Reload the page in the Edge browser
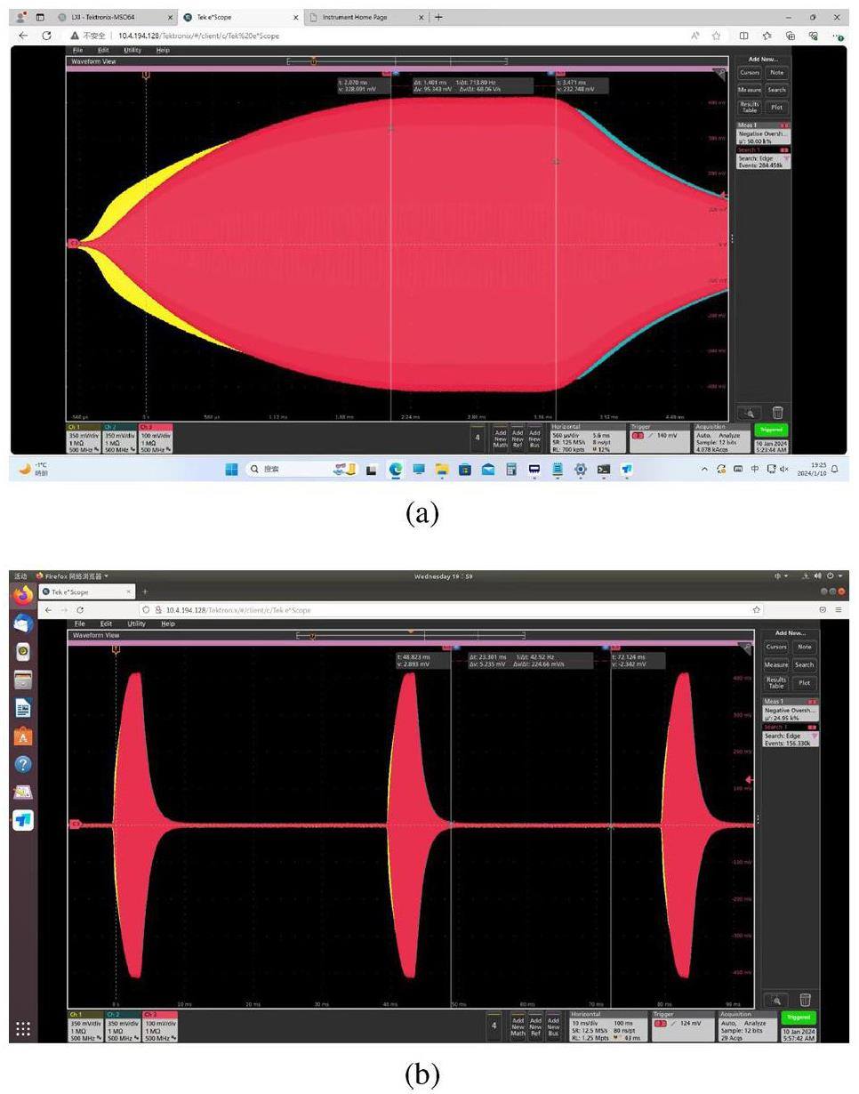The height and width of the screenshot is (1094, 859). (x=47, y=36)
